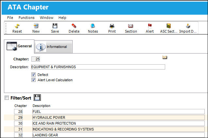Open the Help menu
Viewport: 208px width, 138px height.
pyautogui.click(x=62, y=18)
